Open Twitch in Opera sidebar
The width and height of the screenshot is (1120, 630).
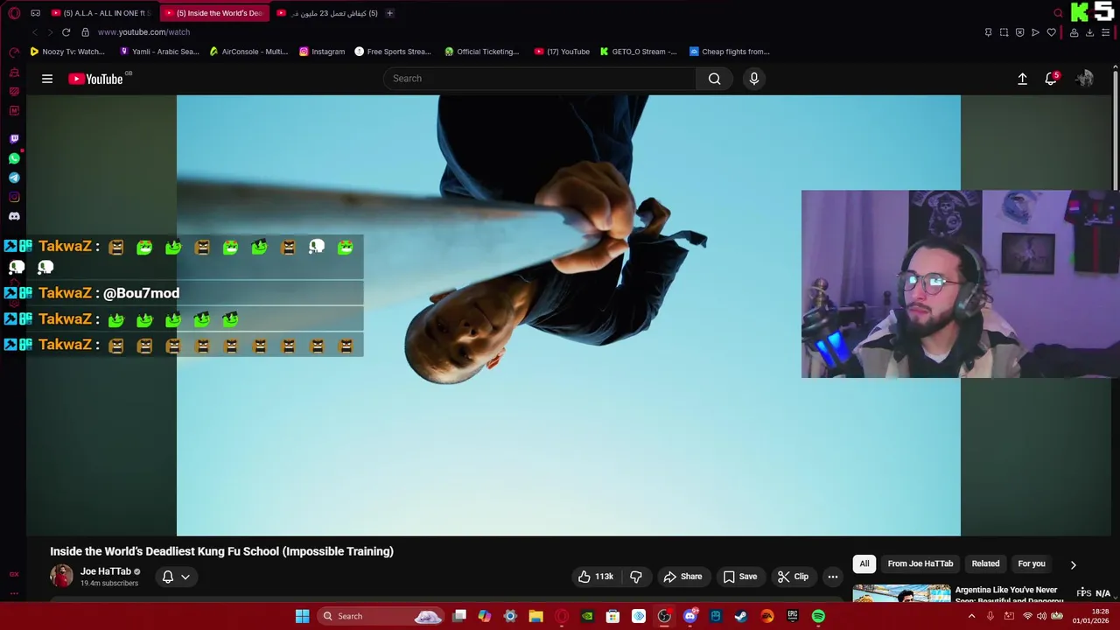click(x=14, y=139)
